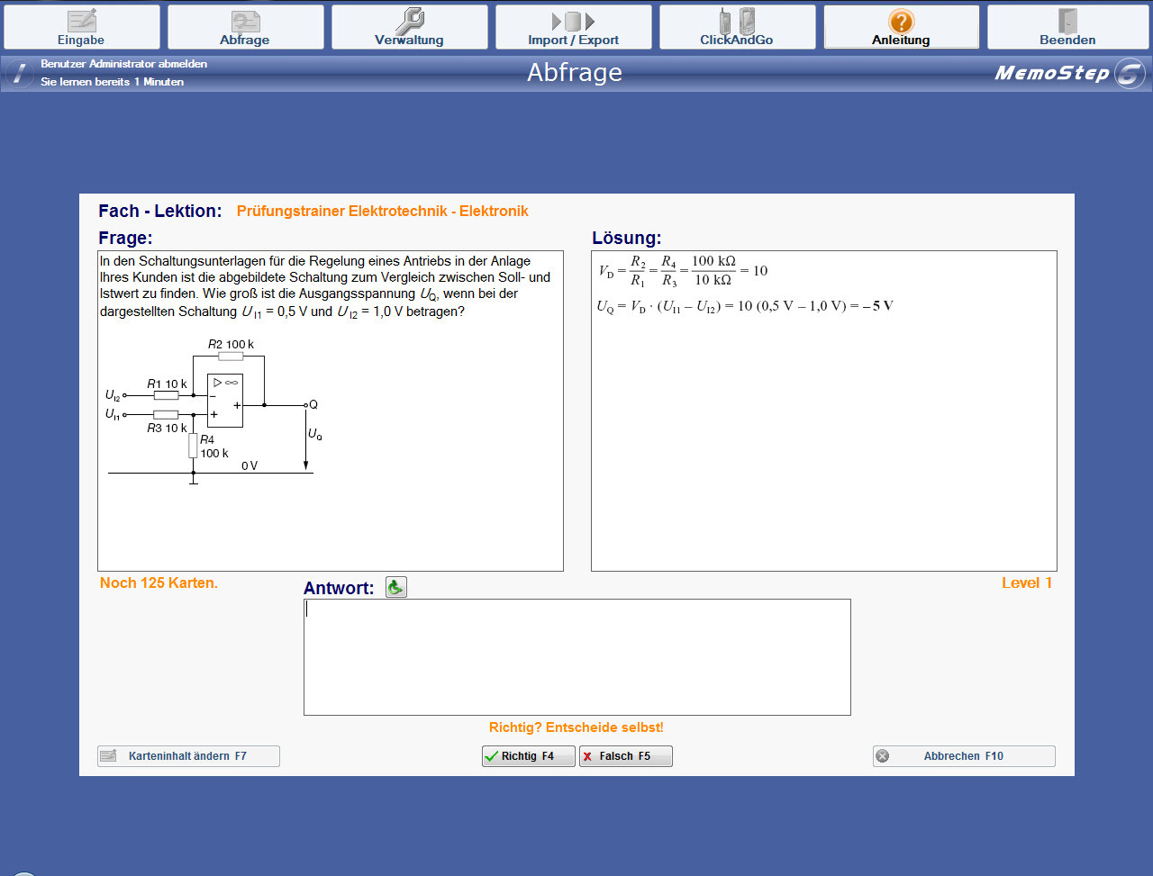The width and height of the screenshot is (1153, 876).
Task: Mark answer wrong with Falsch F5
Action: click(625, 756)
